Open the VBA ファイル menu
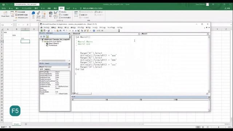Image resolution: width=233 pixels, height=131 pixels. point(46,28)
